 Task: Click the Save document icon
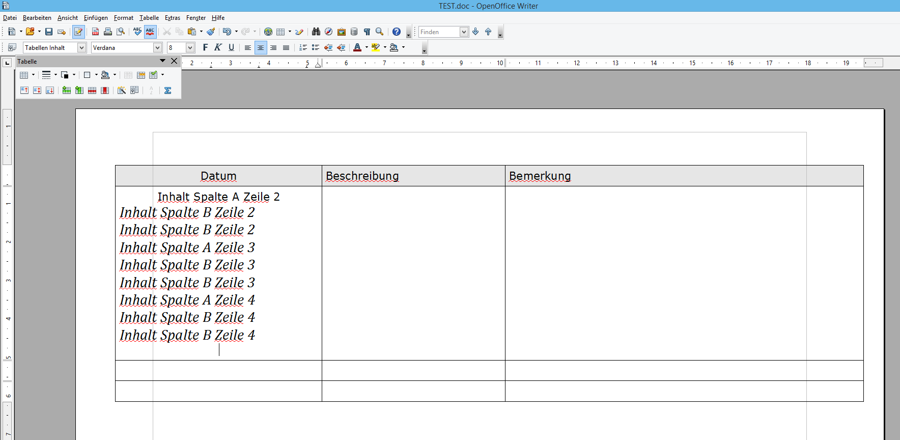point(49,32)
